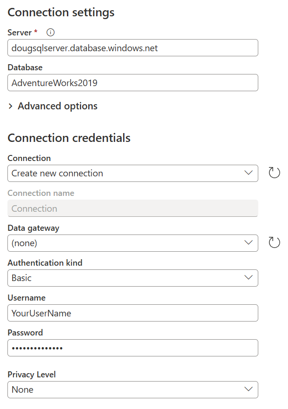Open the Authentication kind dropdown set to Basic
This screenshot has width=288, height=409.
click(x=132, y=278)
